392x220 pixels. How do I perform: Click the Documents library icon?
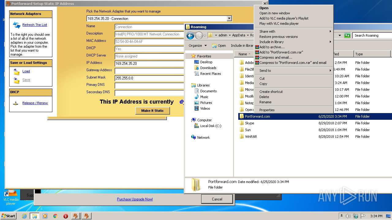(x=197, y=91)
